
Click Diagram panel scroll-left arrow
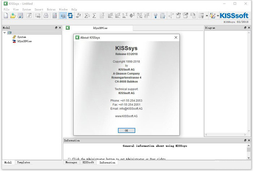click(x=206, y=135)
